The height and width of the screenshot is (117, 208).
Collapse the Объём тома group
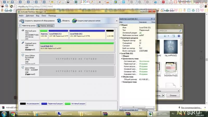point(121,77)
